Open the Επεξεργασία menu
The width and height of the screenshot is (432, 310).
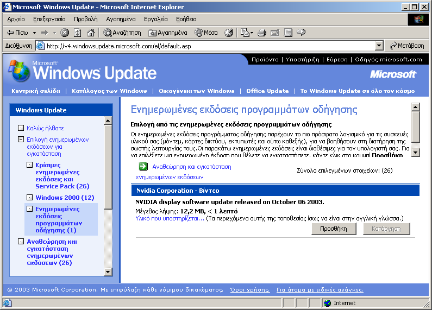tap(49, 19)
